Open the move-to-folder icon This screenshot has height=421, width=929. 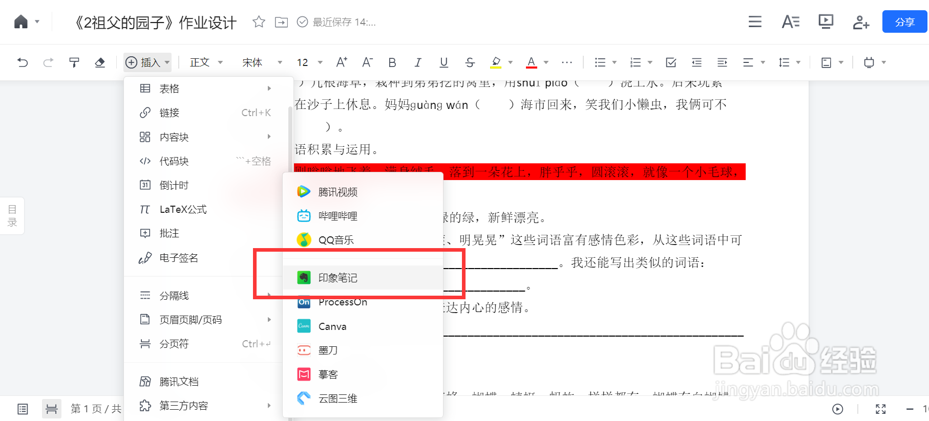pyautogui.click(x=281, y=22)
